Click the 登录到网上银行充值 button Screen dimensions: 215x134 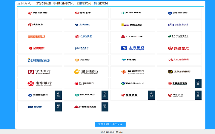[x=110, y=124]
